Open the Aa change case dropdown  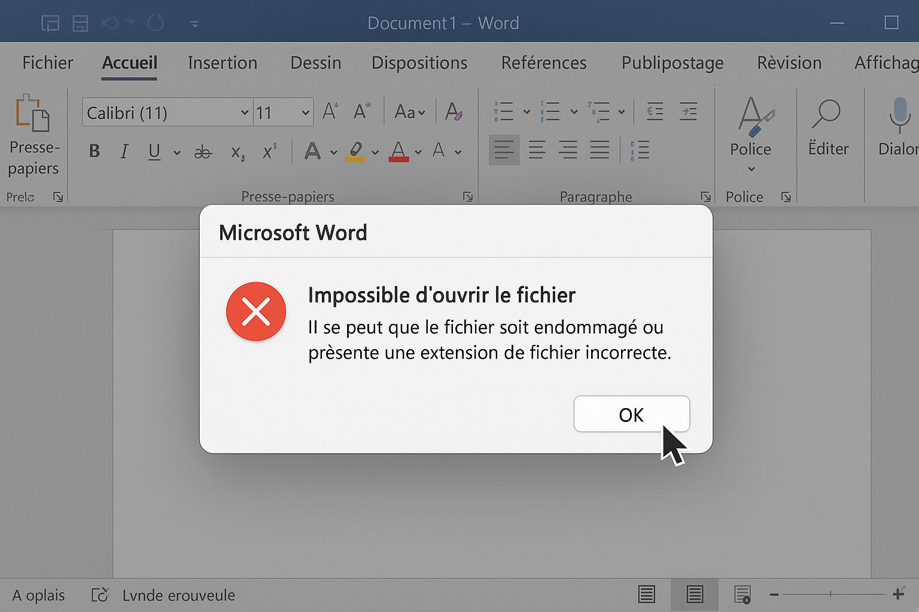[x=410, y=112]
